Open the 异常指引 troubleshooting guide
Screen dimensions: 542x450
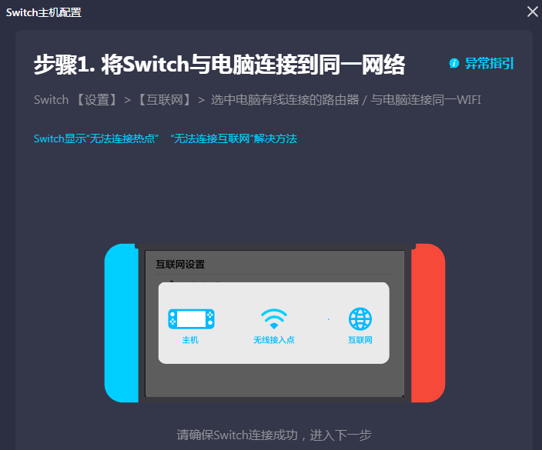[489, 63]
